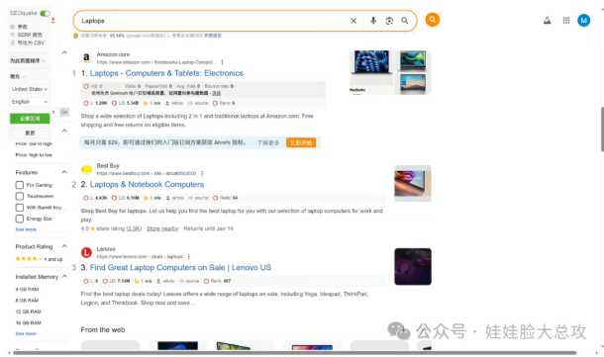This screenshot has width=604, height=357.
Task: Click the Best Buy yellow favicon
Action: [x=86, y=169]
